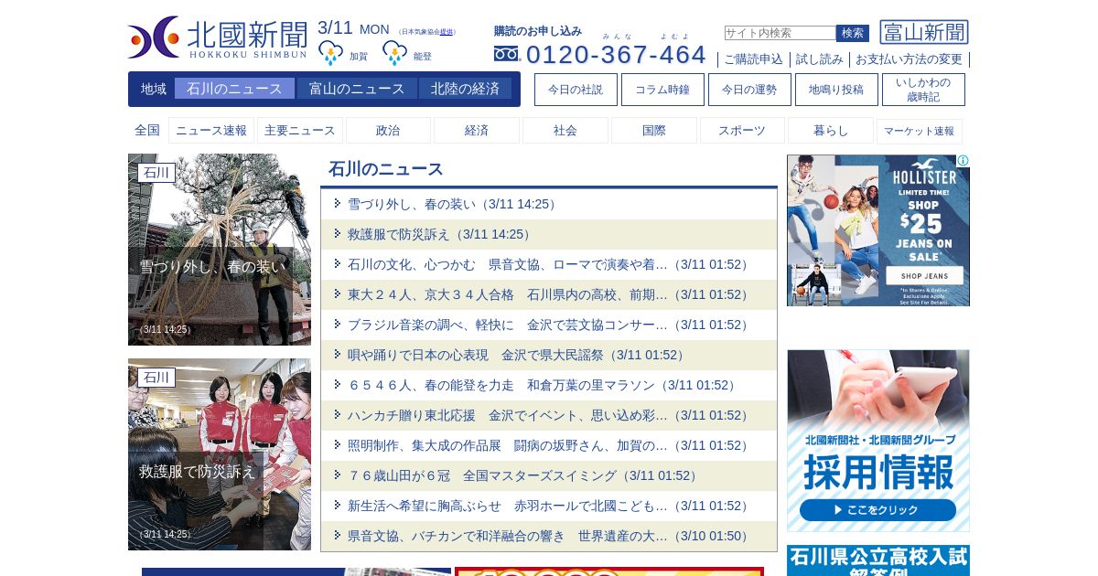Select the 石川のニュース tab

(x=234, y=89)
